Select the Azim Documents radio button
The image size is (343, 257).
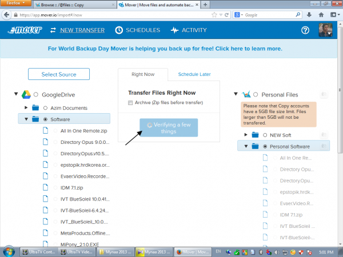pyautogui.click(x=45, y=108)
